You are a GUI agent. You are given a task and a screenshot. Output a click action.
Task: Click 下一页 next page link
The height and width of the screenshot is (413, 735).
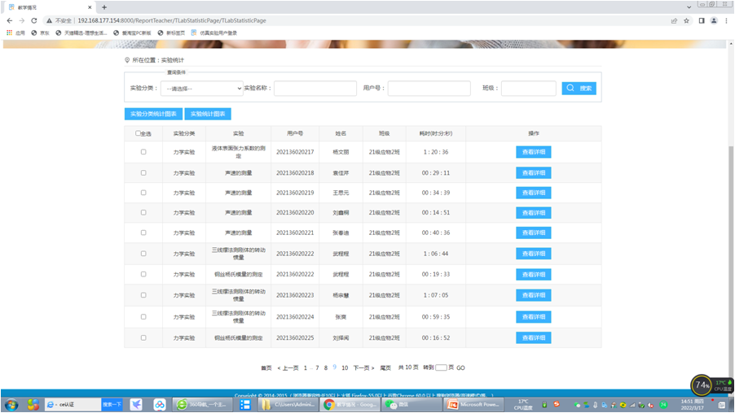click(x=364, y=368)
